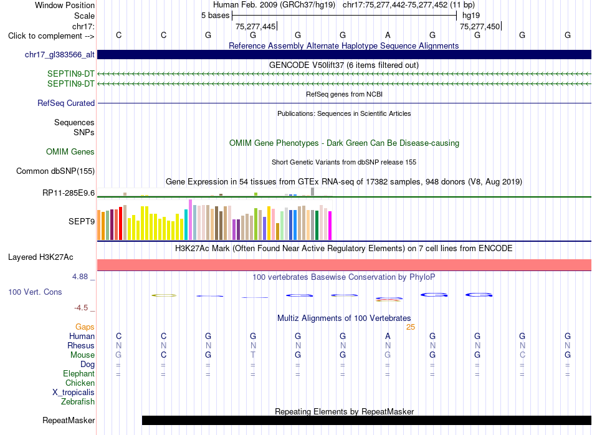This screenshot has width=592, height=435.
Task: Click the RepeatMasker track label
Action: pos(69,420)
